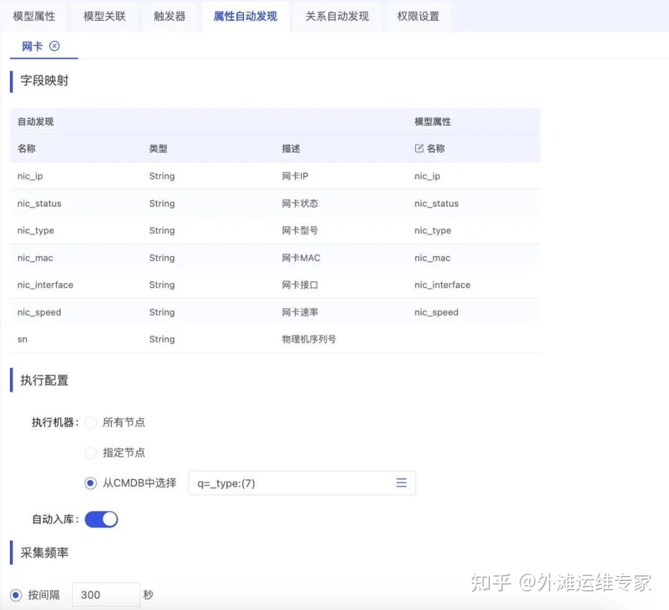Image resolution: width=669 pixels, height=610 pixels.
Task: Close the 网卡 tab
Action: (x=55, y=46)
